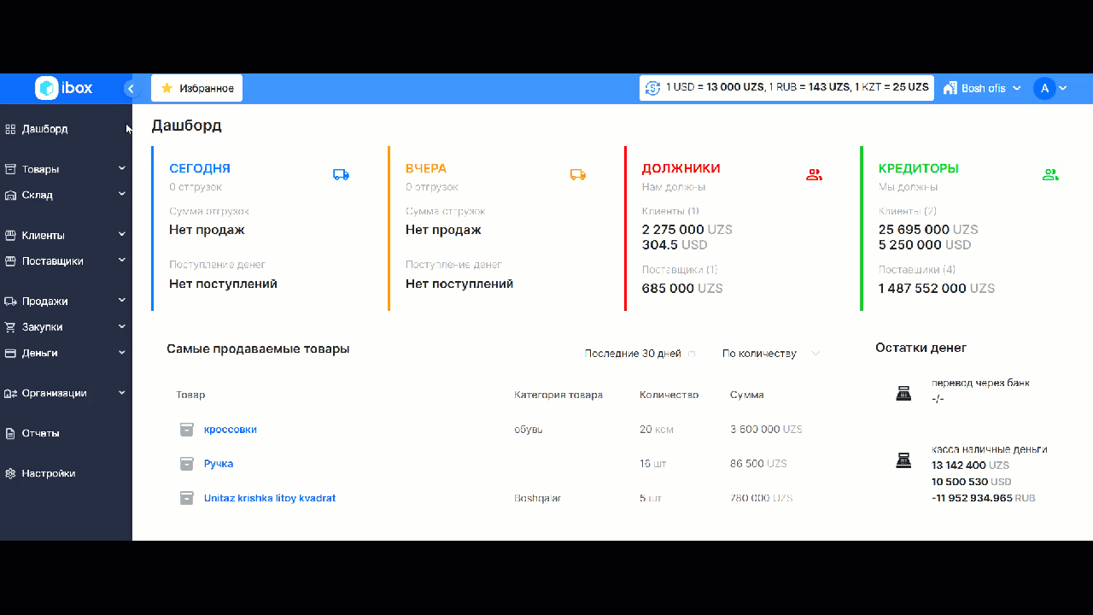The image size is (1093, 615).
Task: Collapse the sidebar with the chevron button
Action: (x=132, y=88)
